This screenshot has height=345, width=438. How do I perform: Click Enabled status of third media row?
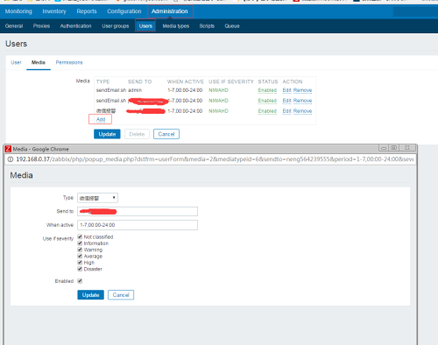267,111
